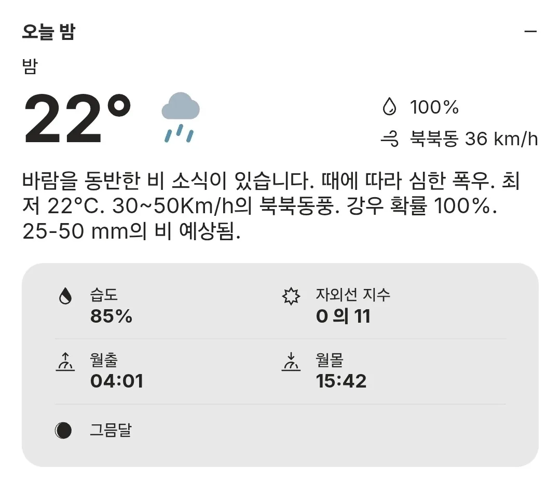
Task: Click the moonset icon next to 월몰
Action: [291, 362]
